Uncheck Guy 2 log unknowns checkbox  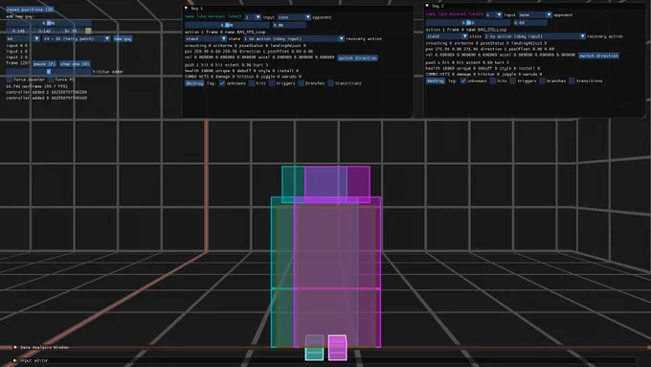[x=463, y=80]
